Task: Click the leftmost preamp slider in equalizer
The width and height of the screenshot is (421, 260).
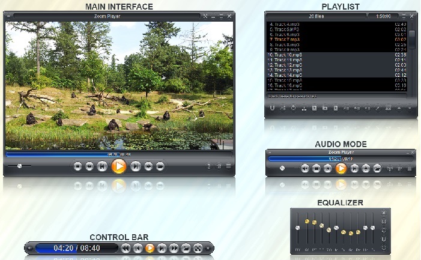Action: point(298,228)
